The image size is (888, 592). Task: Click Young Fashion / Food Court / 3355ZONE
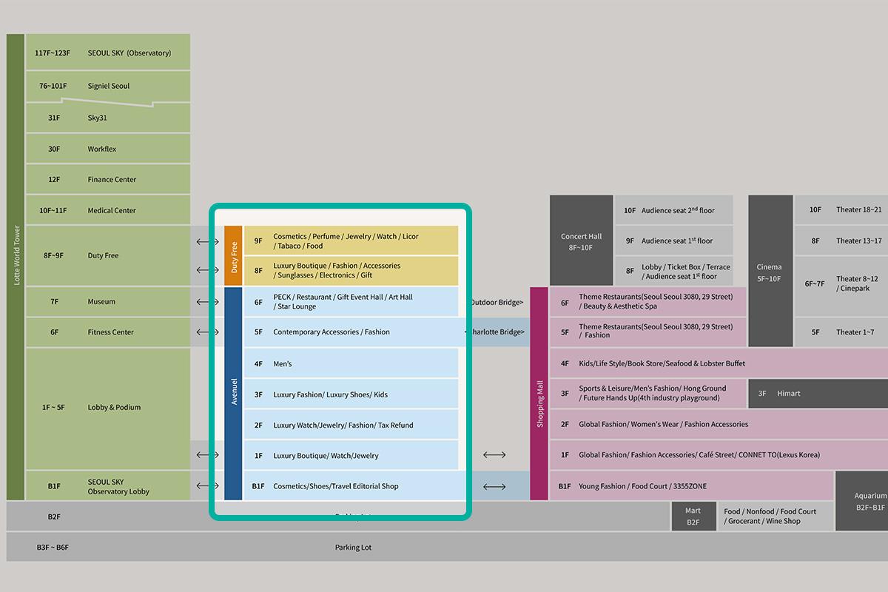[642, 486]
